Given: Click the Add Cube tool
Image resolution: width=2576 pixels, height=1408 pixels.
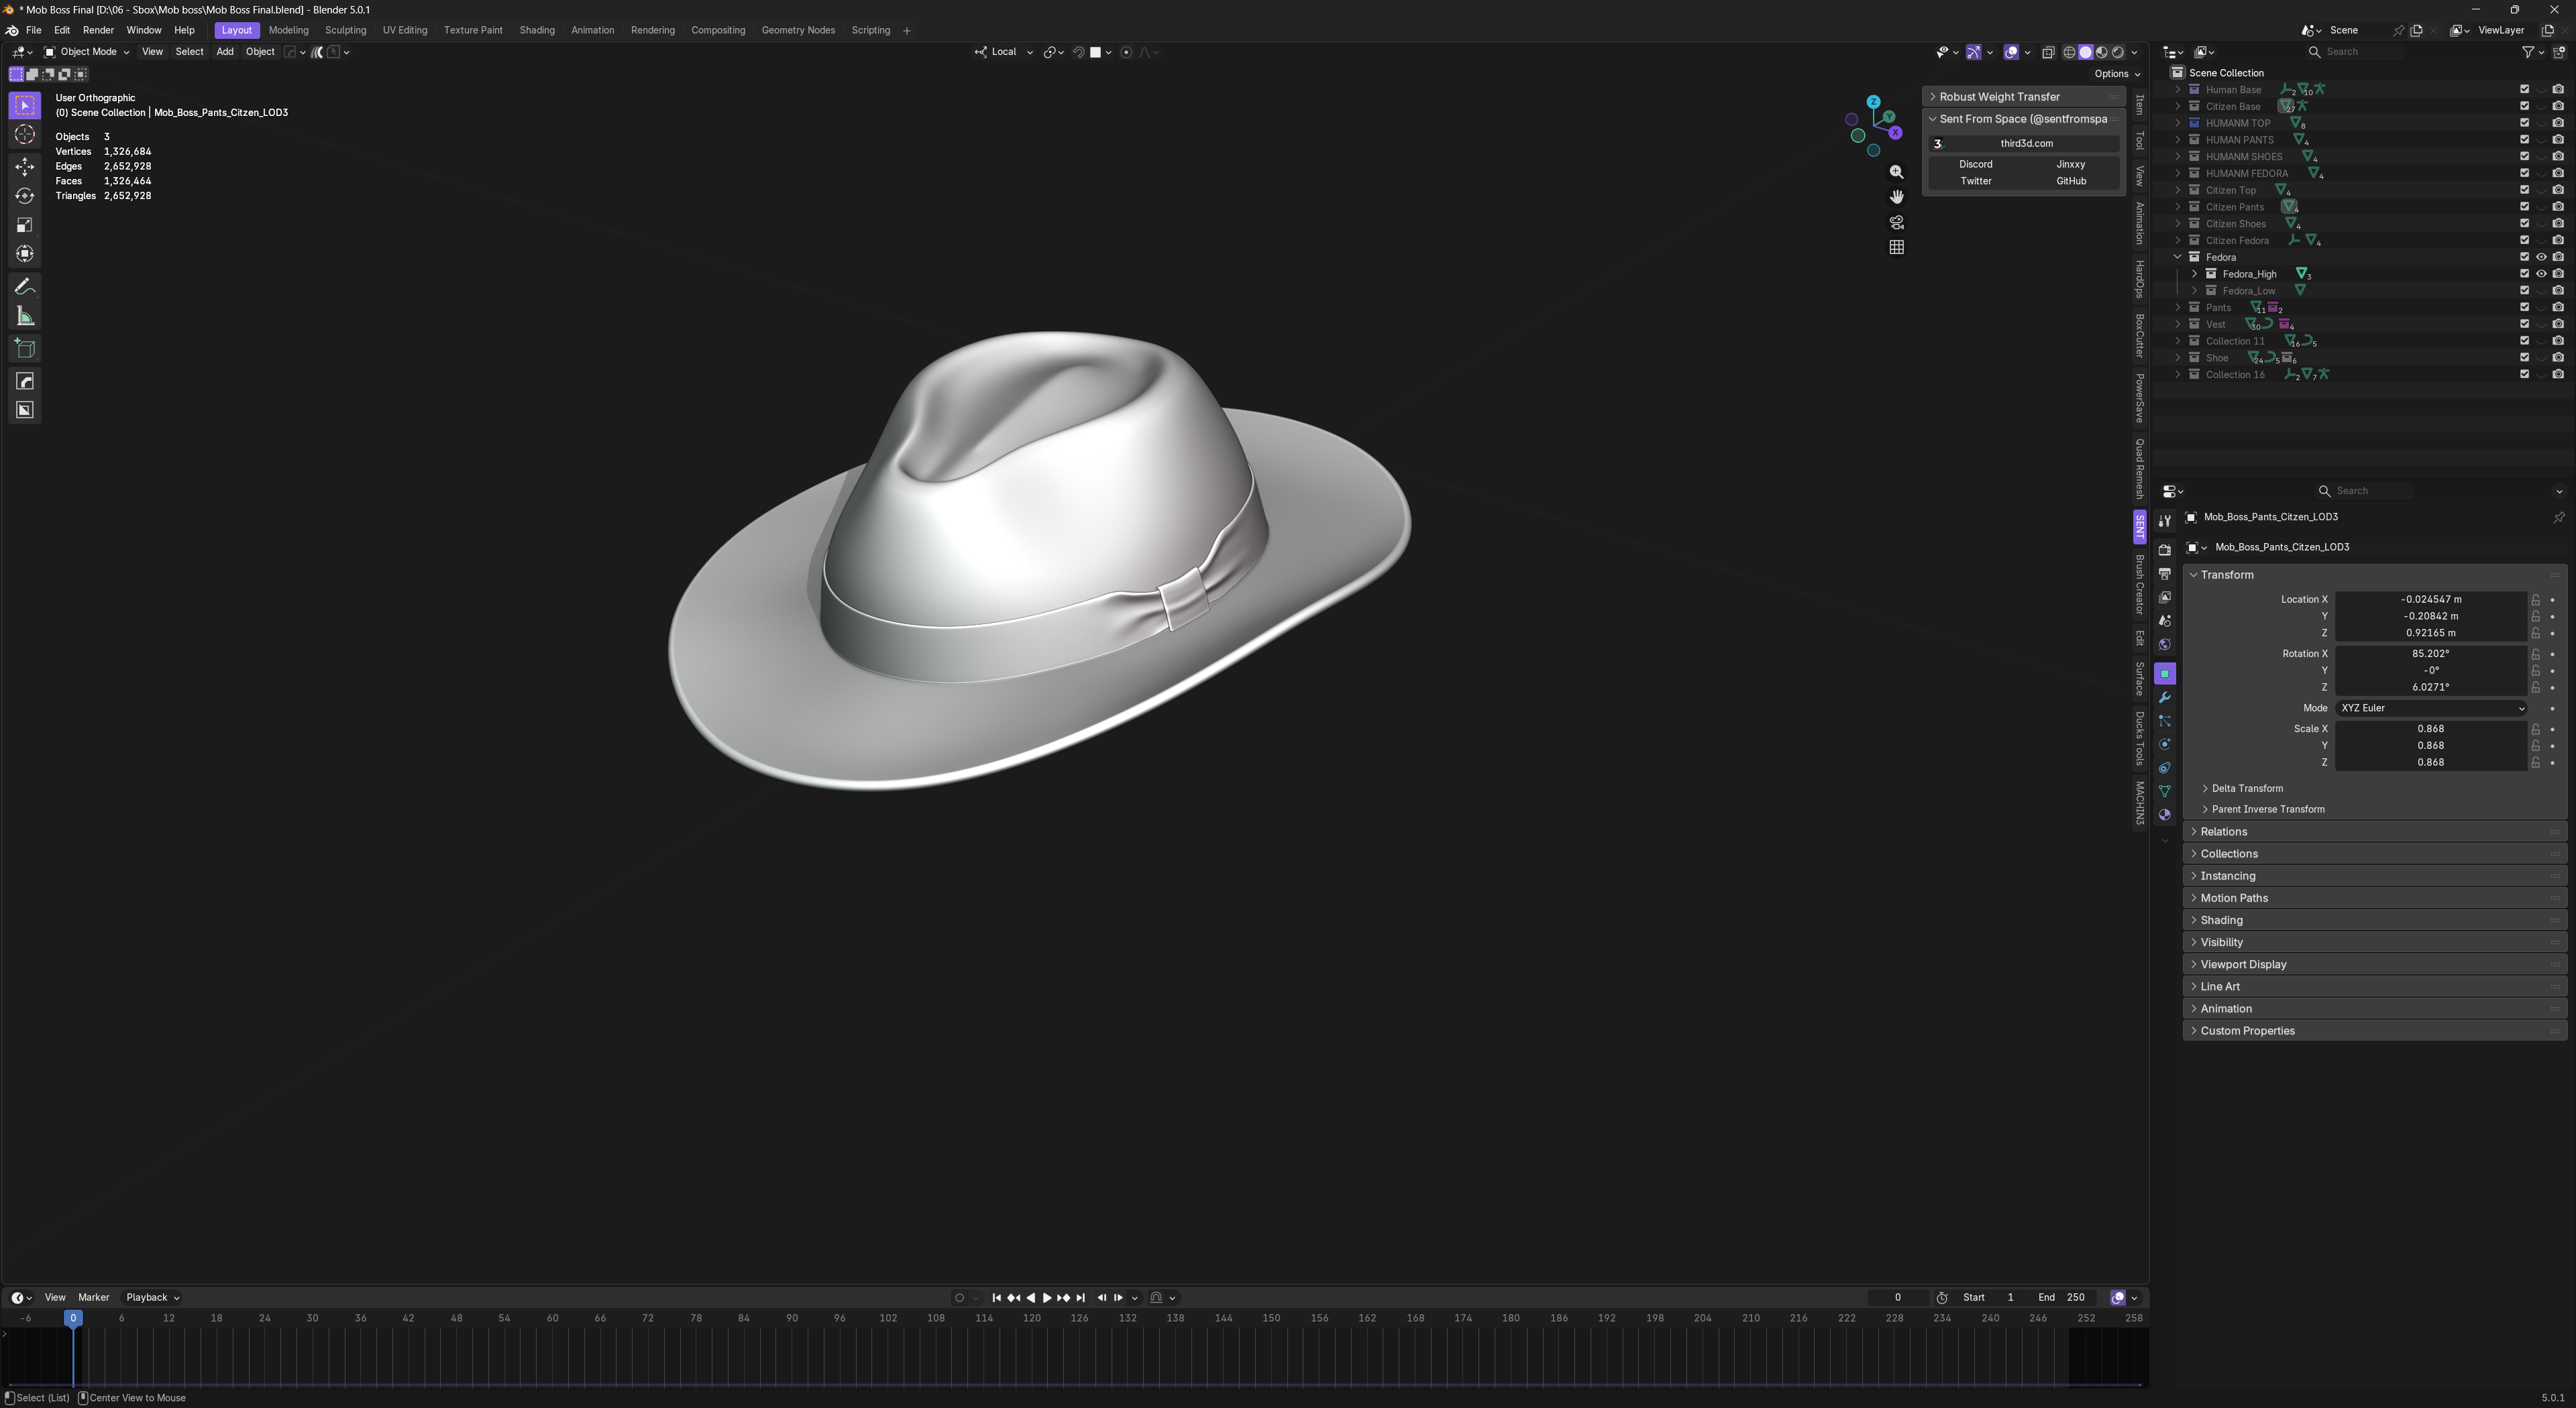Looking at the screenshot, I should [x=25, y=349].
